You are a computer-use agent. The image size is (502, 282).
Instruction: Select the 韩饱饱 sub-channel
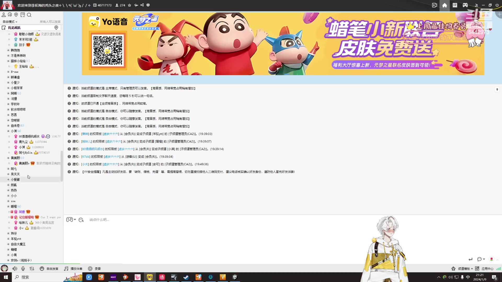[x=15, y=50]
